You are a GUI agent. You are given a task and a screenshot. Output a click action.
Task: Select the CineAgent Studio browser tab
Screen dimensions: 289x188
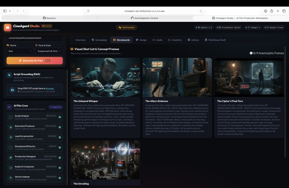pyautogui.click(x=240, y=18)
